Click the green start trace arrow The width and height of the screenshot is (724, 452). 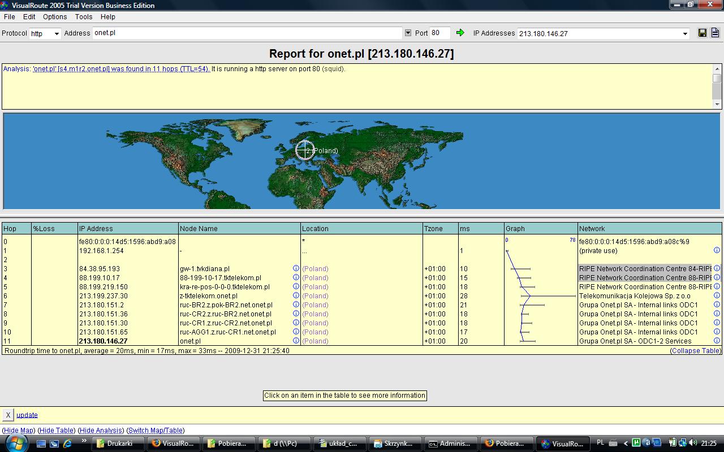pyautogui.click(x=460, y=33)
